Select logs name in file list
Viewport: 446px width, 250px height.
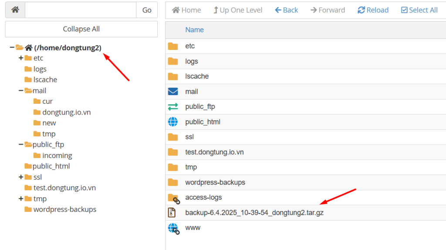coord(192,61)
